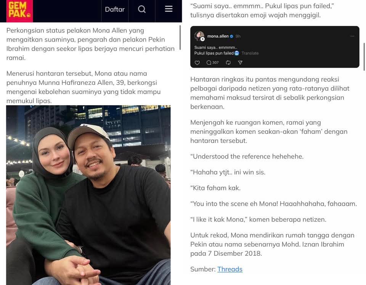
Task: Open comments on the Threads post
Action: click(209, 62)
